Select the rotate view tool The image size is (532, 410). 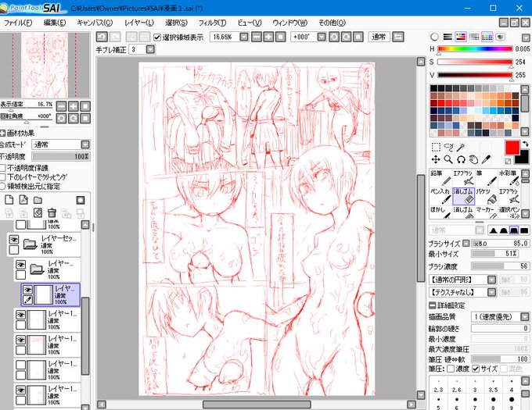(461, 159)
